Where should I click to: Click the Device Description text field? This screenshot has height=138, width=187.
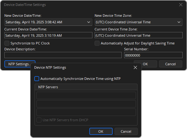click(x=63, y=55)
